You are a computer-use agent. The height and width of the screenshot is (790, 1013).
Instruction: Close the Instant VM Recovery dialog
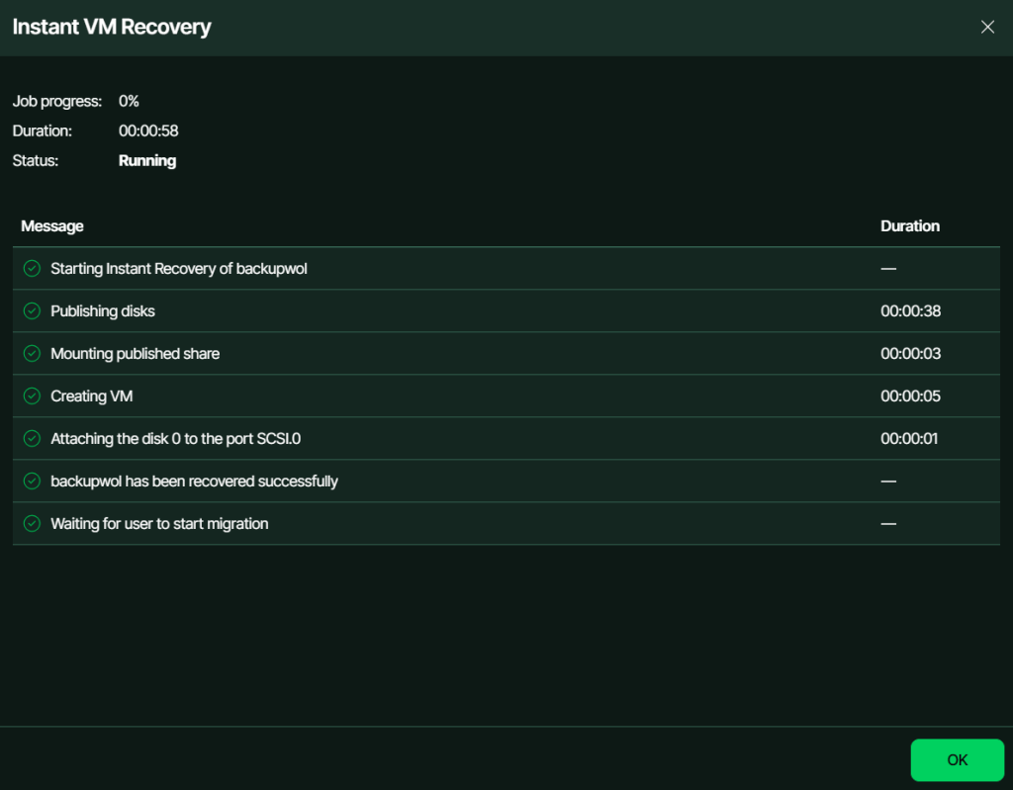coord(987,27)
